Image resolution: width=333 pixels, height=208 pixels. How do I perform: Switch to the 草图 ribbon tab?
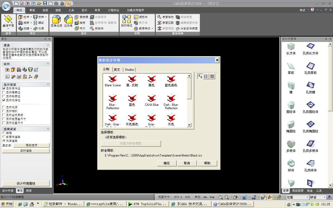tap(32, 10)
